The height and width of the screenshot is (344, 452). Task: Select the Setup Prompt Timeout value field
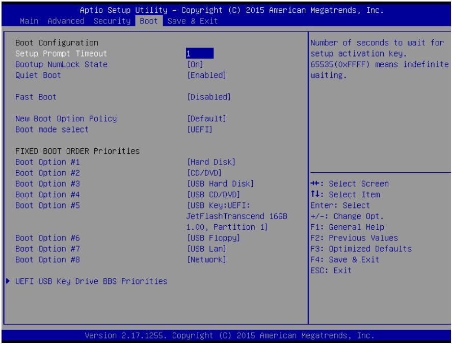coord(199,54)
